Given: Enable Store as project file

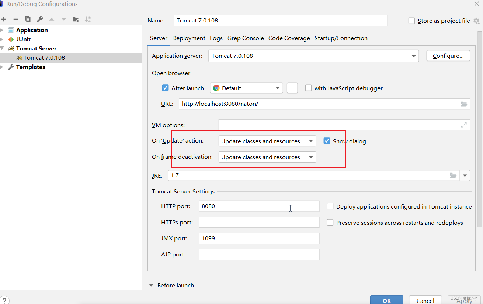Looking at the screenshot, I should pyautogui.click(x=412, y=21).
